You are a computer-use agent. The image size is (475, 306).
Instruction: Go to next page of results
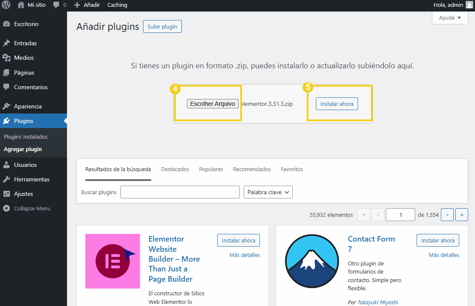click(447, 215)
